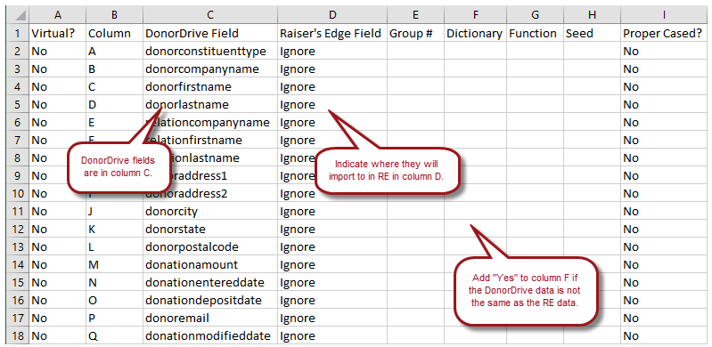This screenshot has height=347, width=712.
Task: Select row 11 header
Action: pyautogui.click(x=18, y=212)
